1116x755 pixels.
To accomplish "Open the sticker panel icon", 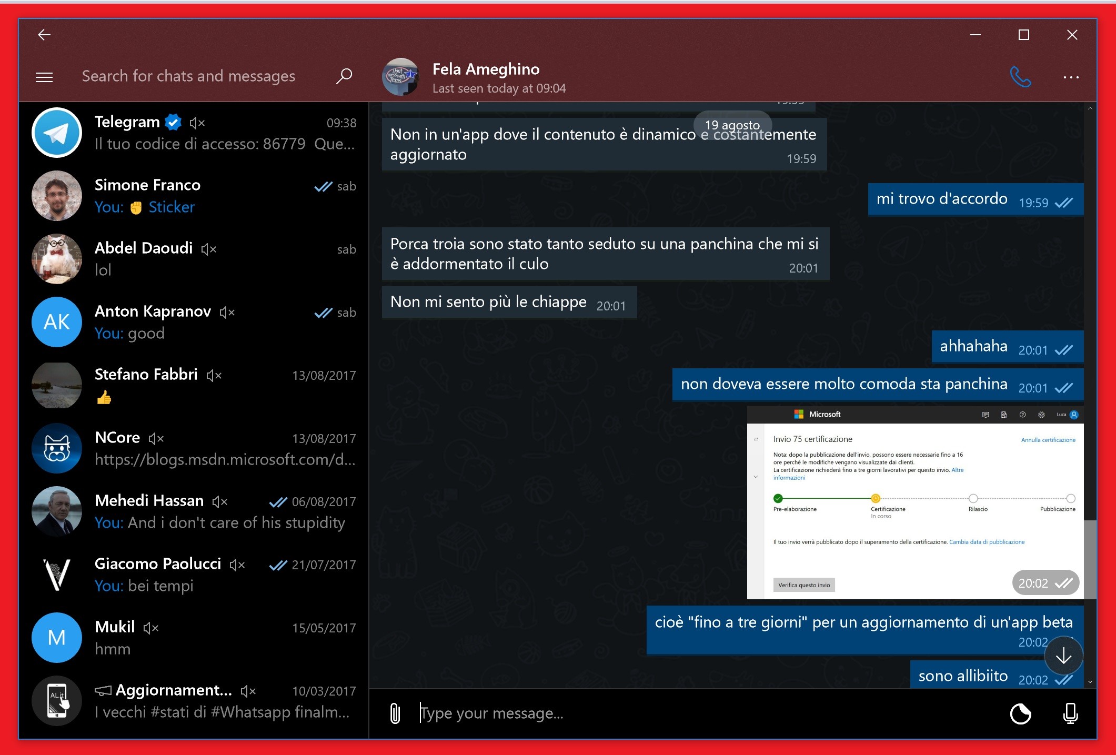I will click(1020, 714).
